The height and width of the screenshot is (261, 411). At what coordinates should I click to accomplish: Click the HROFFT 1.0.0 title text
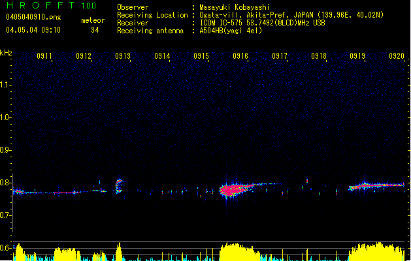[52, 5]
